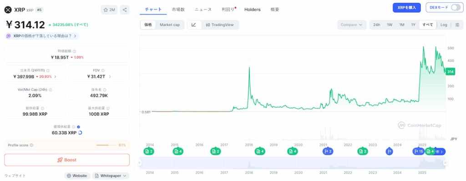Image resolution: width=466 pixels, height=181 pixels.
Task: Click the verified badge next to 循環供給量
Action: tap(78, 127)
